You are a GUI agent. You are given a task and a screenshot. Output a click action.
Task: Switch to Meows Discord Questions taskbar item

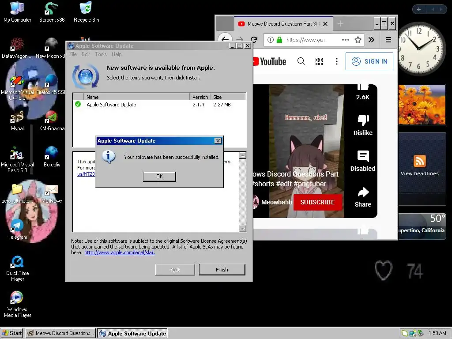click(60, 333)
